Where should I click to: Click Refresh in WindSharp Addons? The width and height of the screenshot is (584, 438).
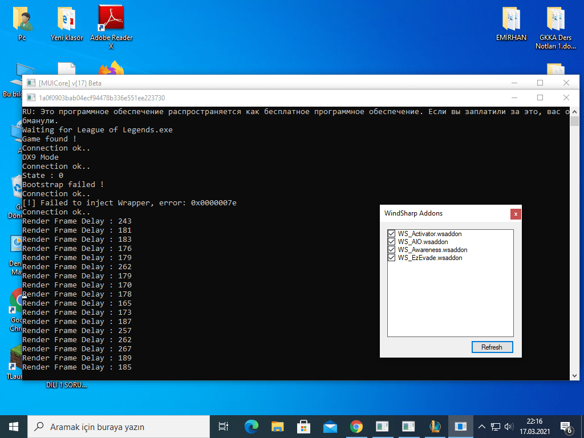coord(492,347)
